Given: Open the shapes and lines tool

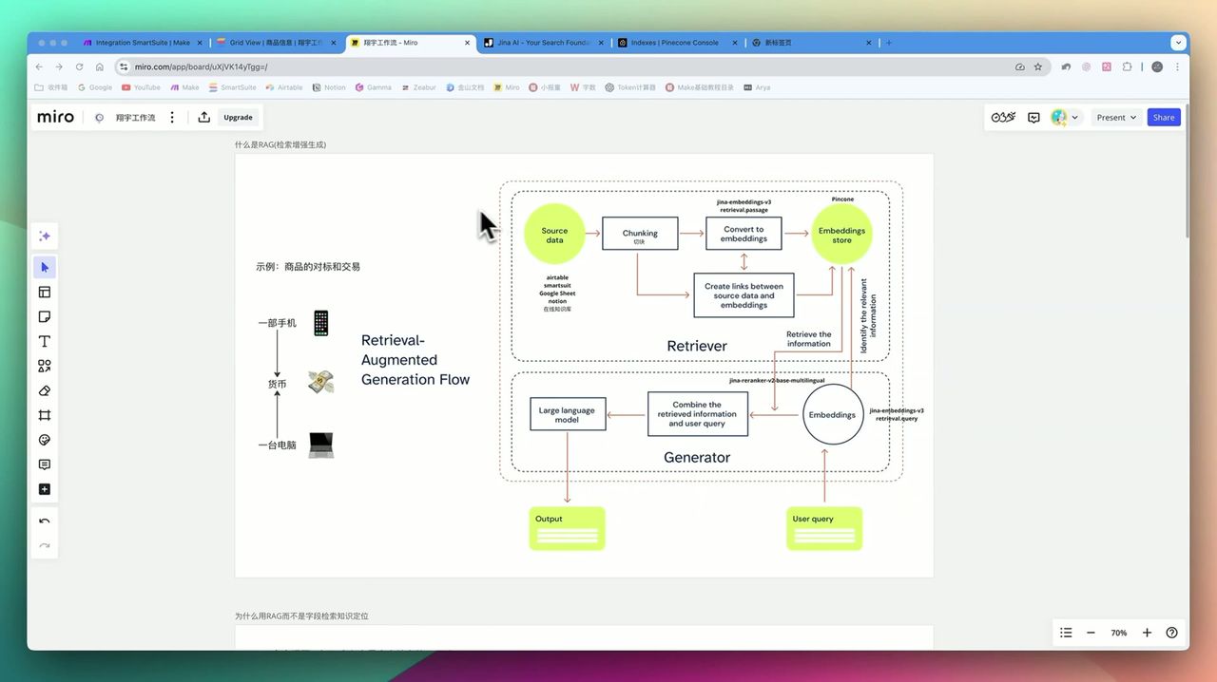Looking at the screenshot, I should coord(45,366).
